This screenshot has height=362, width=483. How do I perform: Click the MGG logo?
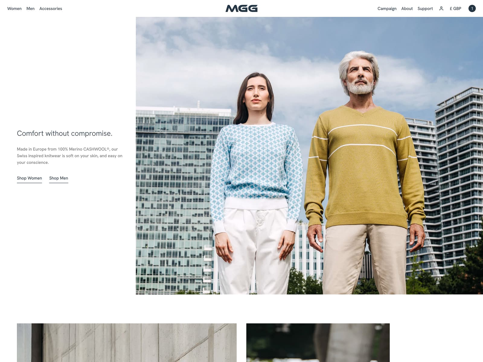tap(241, 8)
